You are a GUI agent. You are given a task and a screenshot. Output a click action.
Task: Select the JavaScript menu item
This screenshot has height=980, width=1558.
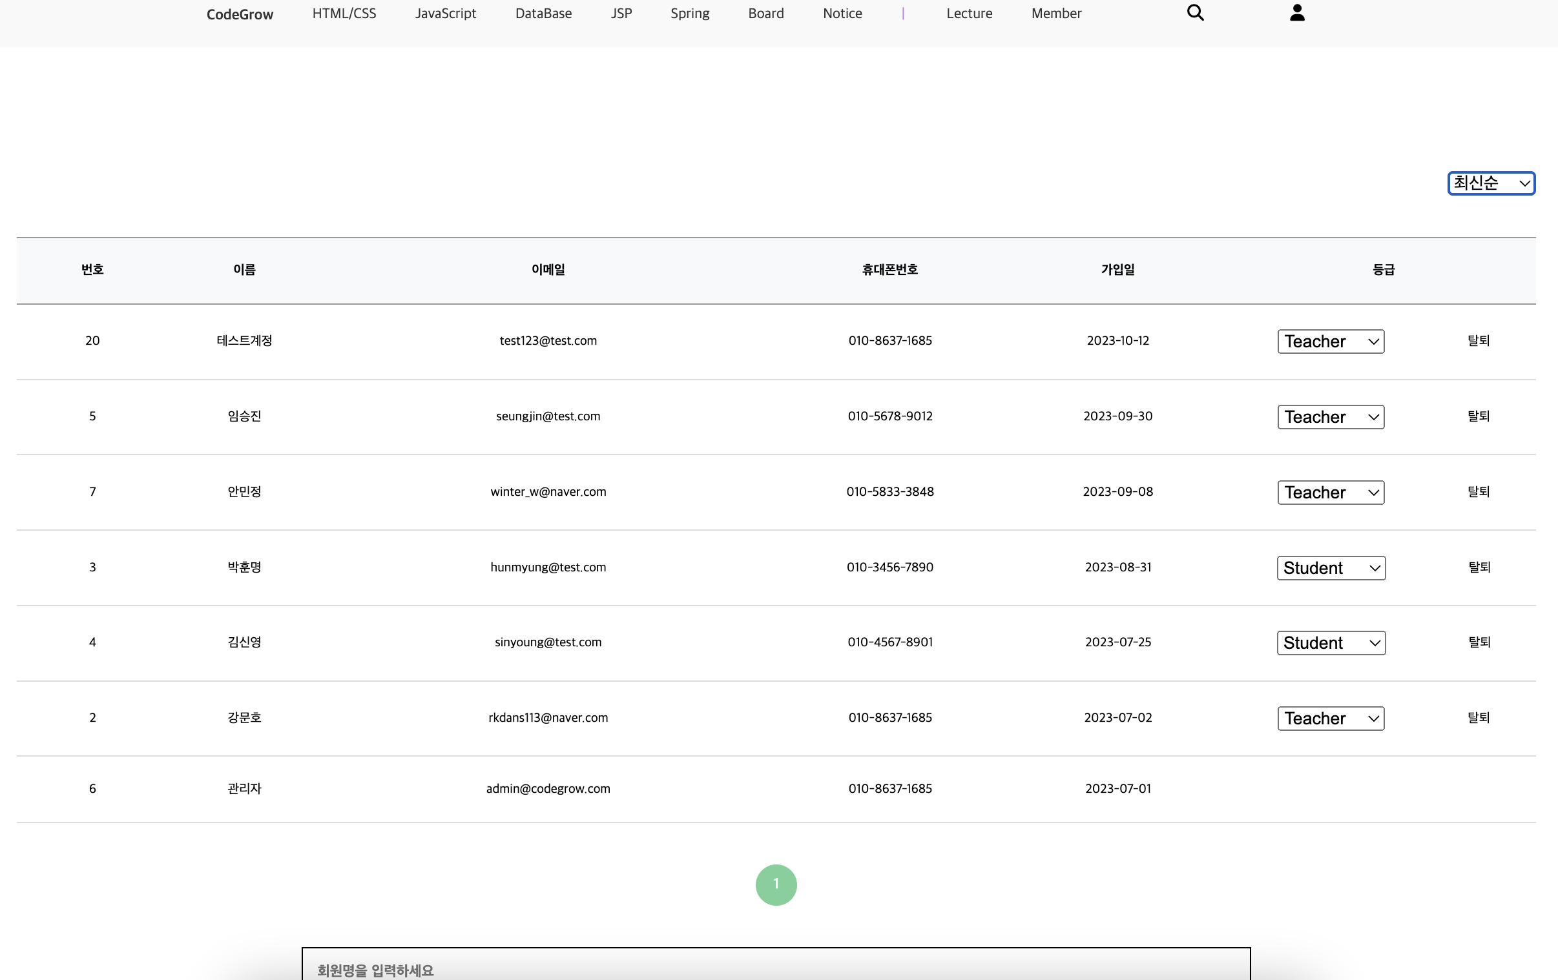click(445, 12)
